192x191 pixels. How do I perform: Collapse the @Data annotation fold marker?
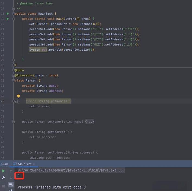point(14,70)
